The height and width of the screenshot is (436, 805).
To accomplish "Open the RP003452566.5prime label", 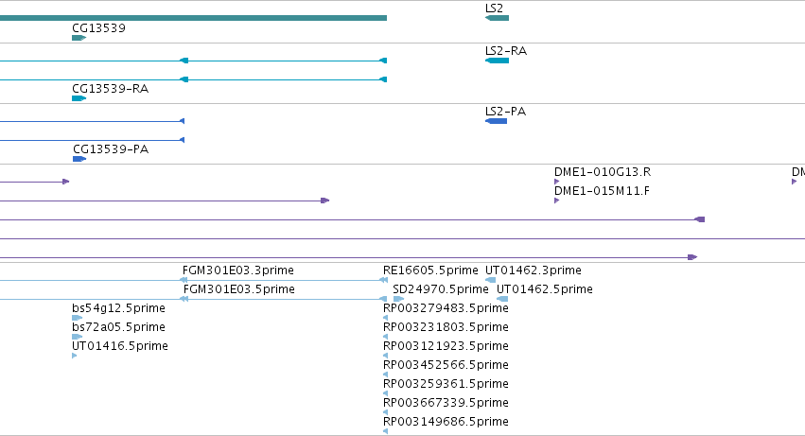I will tap(446, 365).
